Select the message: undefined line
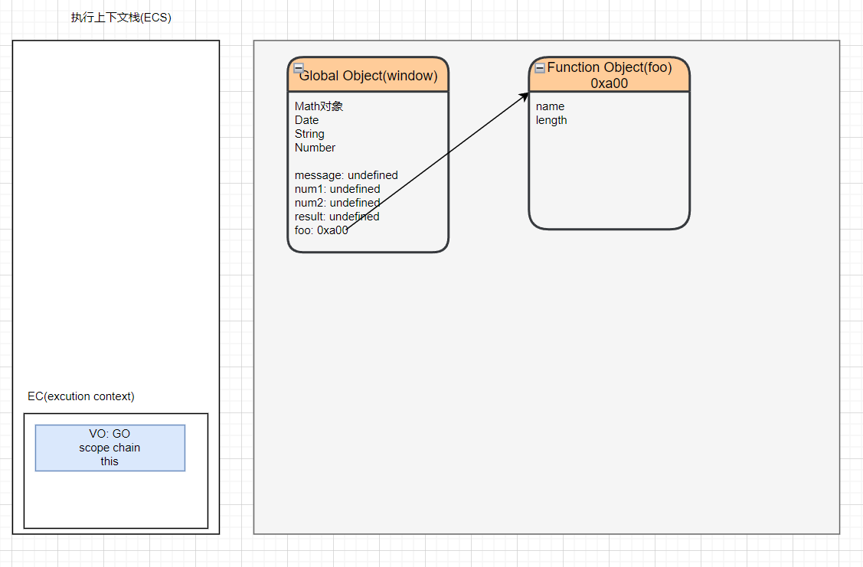Viewport: 863px width, 567px height. click(x=346, y=175)
